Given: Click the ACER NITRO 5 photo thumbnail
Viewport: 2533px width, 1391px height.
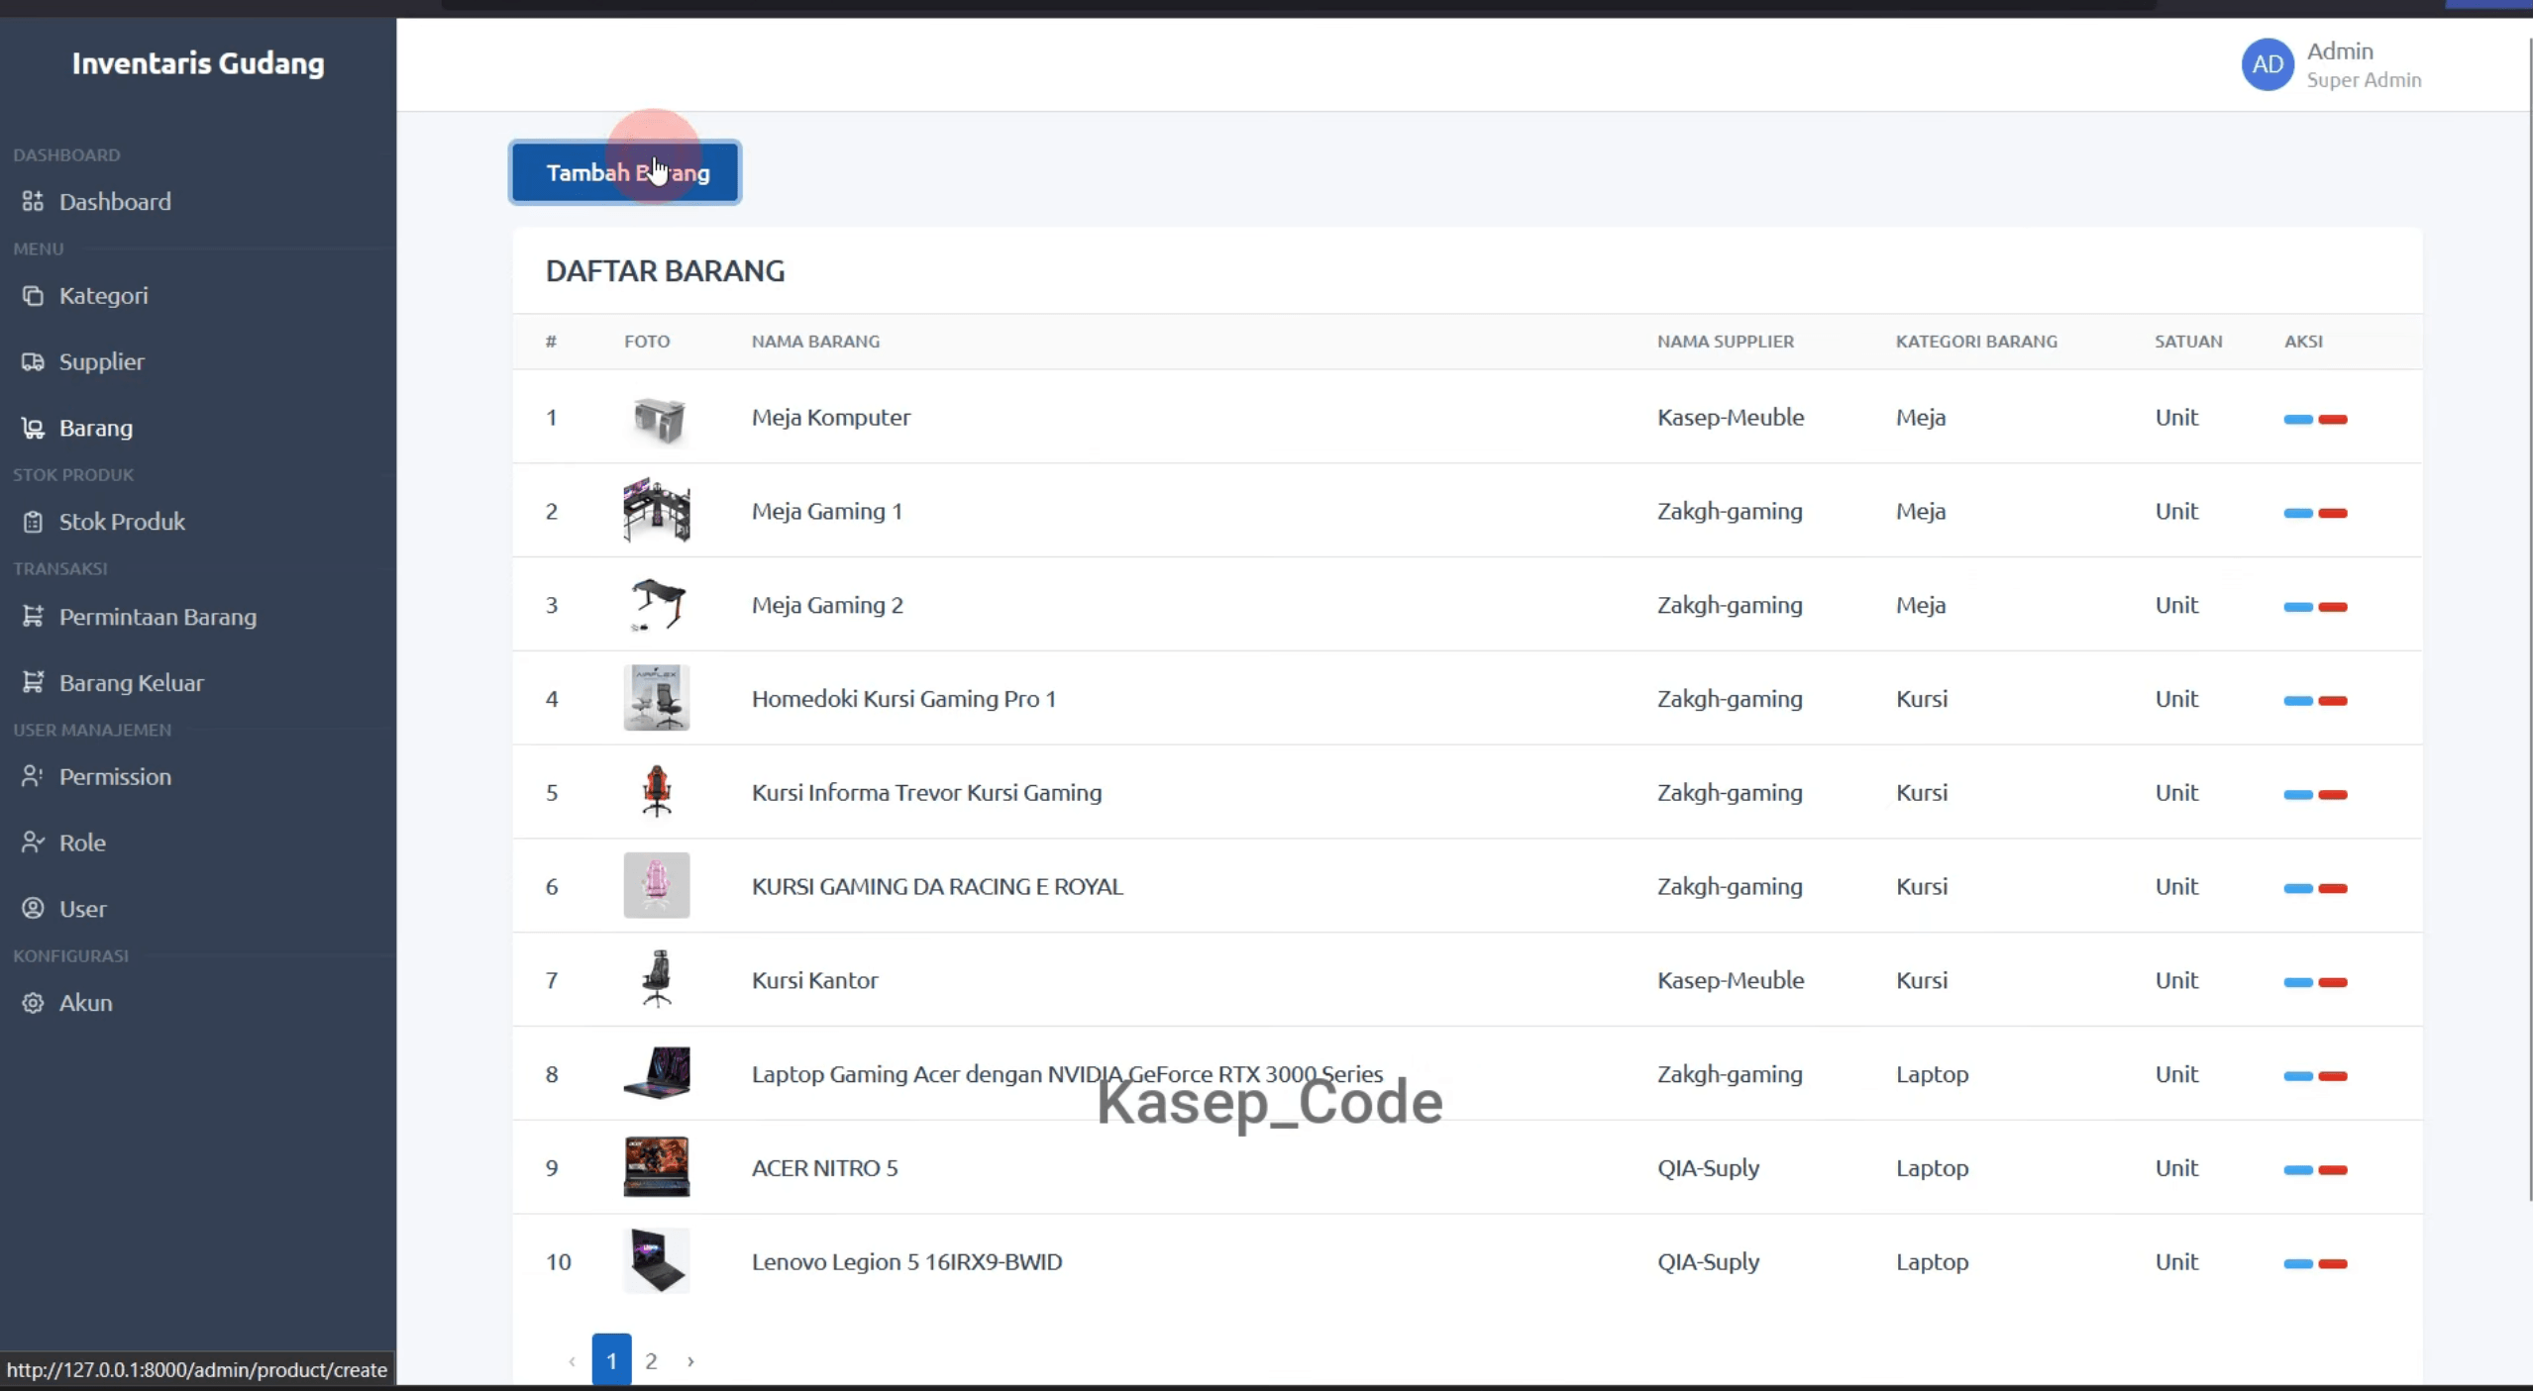Looking at the screenshot, I should coord(657,1166).
